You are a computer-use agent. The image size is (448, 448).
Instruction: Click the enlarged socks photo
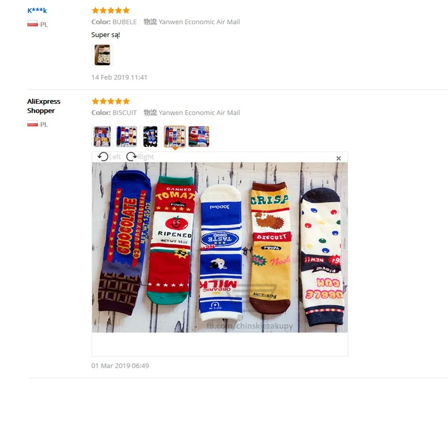pyautogui.click(x=220, y=247)
